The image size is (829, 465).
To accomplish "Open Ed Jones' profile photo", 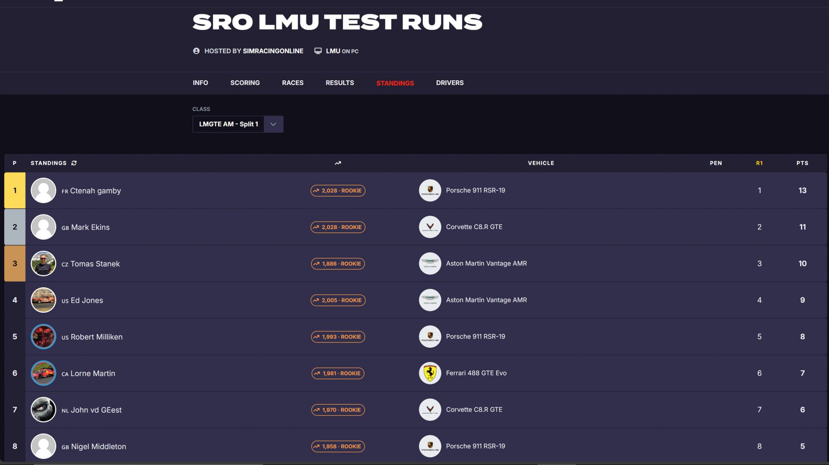I will click(x=44, y=300).
